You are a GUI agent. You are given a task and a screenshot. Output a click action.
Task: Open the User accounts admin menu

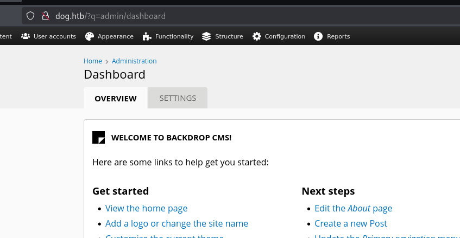tap(54, 36)
